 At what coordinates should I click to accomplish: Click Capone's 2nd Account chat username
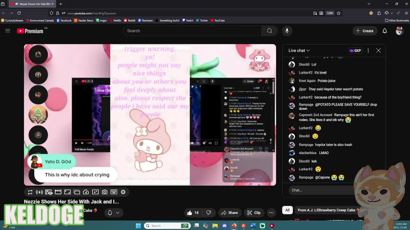315,115
